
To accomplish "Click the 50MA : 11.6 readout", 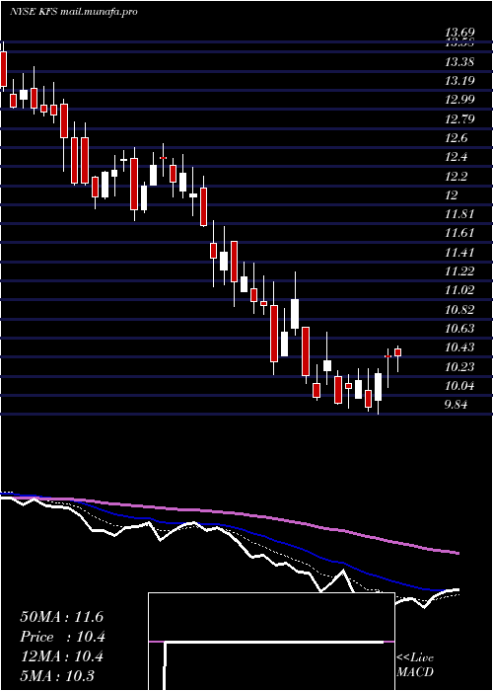I will click(61, 617).
